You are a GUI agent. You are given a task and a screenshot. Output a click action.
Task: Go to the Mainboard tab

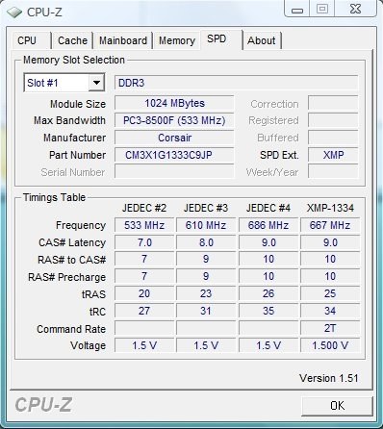click(x=123, y=40)
